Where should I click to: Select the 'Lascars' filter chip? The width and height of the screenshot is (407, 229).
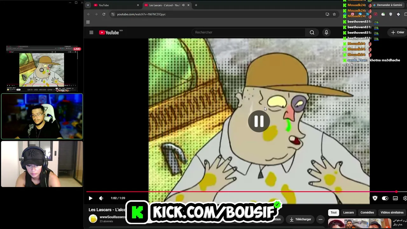pyautogui.click(x=348, y=212)
